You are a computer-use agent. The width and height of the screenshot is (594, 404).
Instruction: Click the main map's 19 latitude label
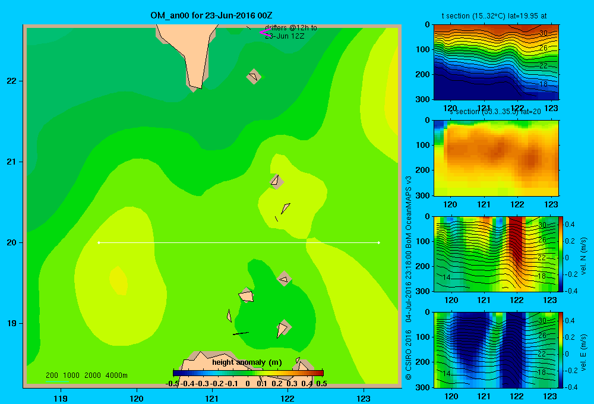point(12,323)
